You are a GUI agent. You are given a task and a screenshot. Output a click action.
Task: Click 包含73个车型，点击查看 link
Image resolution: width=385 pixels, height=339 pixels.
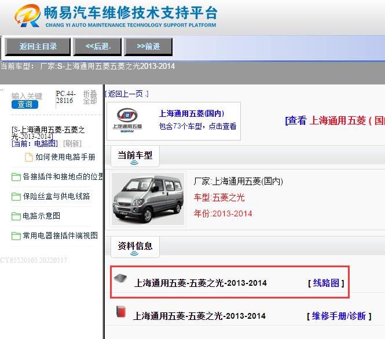[x=197, y=126]
